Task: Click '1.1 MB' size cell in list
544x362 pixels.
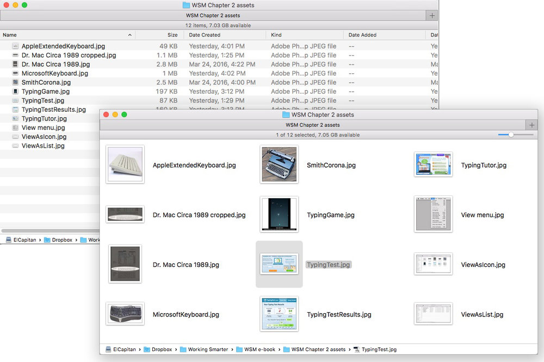Action: [167, 55]
